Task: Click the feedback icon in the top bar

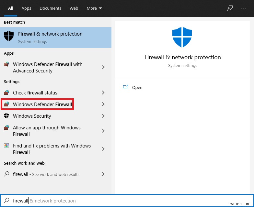Action: [x=230, y=8]
